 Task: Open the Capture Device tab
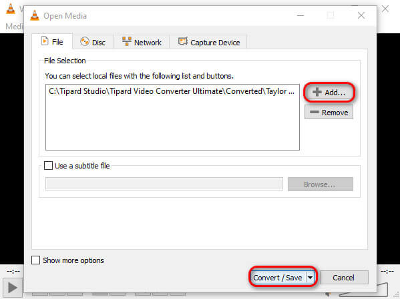click(x=208, y=42)
